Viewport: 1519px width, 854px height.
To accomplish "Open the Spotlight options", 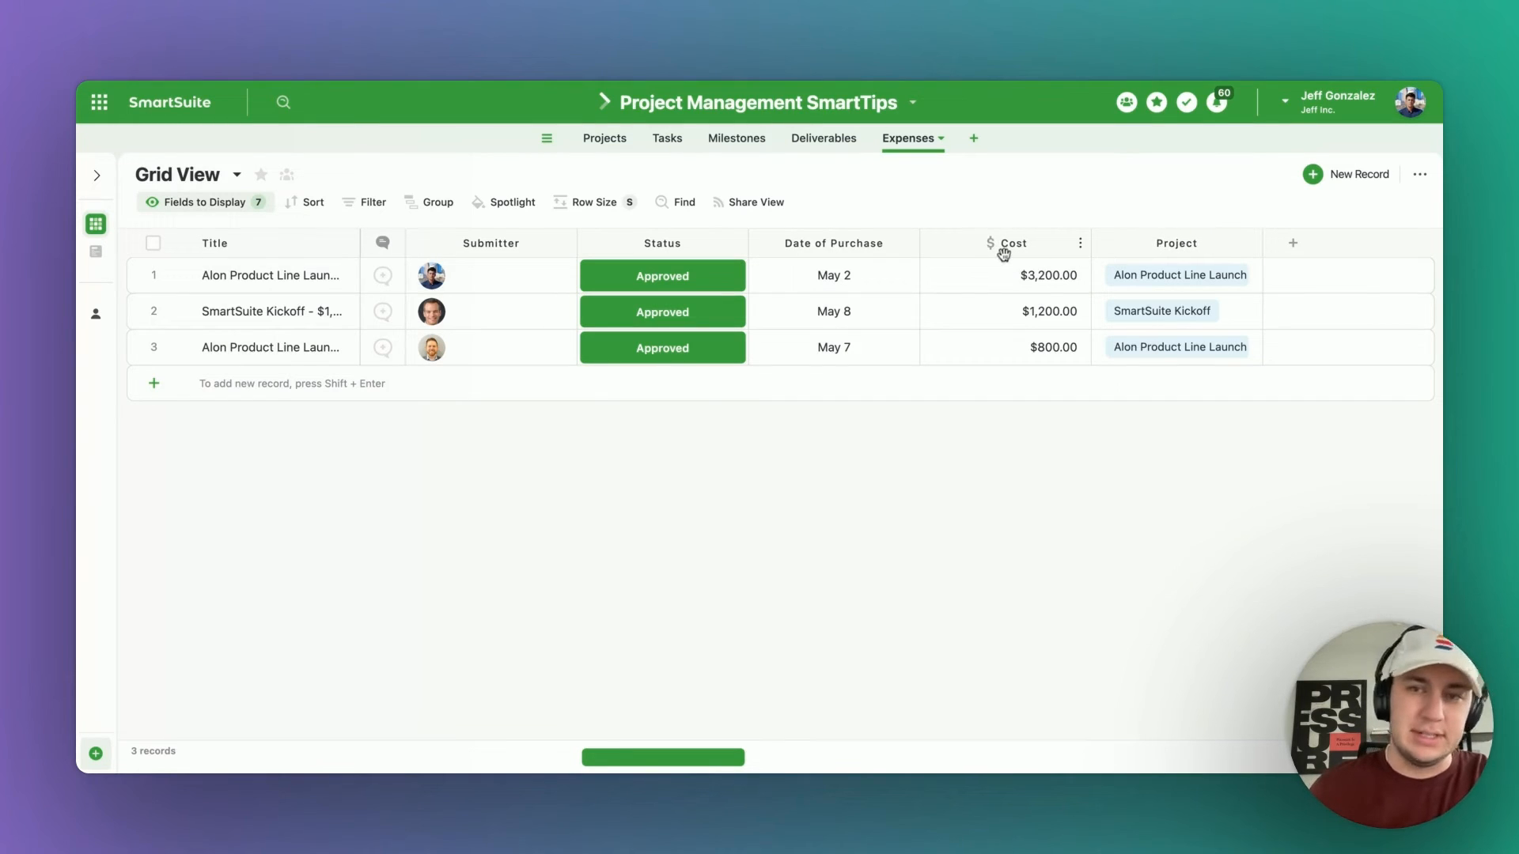I will tap(503, 202).
